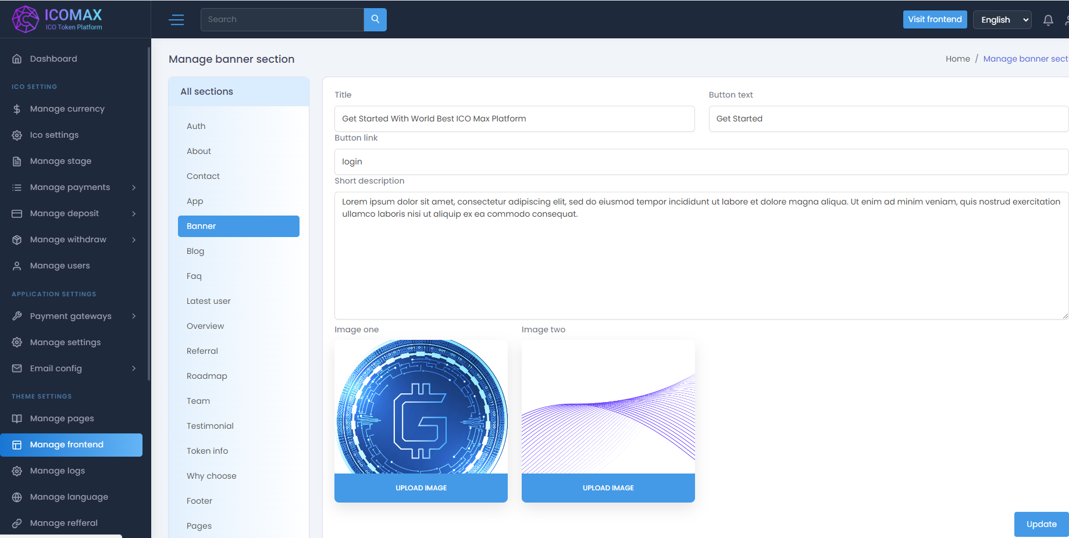Click the Visit frontend button
Screen dimensions: 1069x538
pos(935,19)
